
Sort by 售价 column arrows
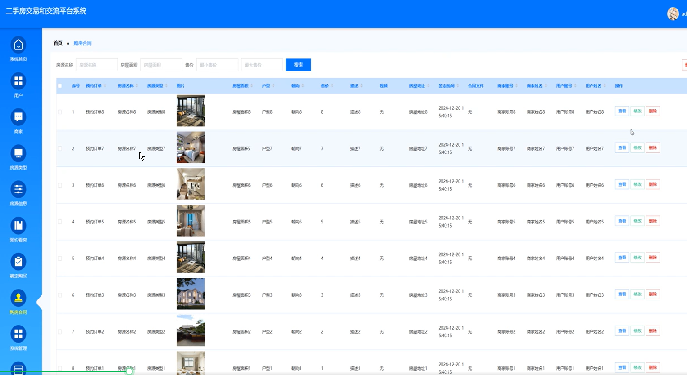point(332,86)
